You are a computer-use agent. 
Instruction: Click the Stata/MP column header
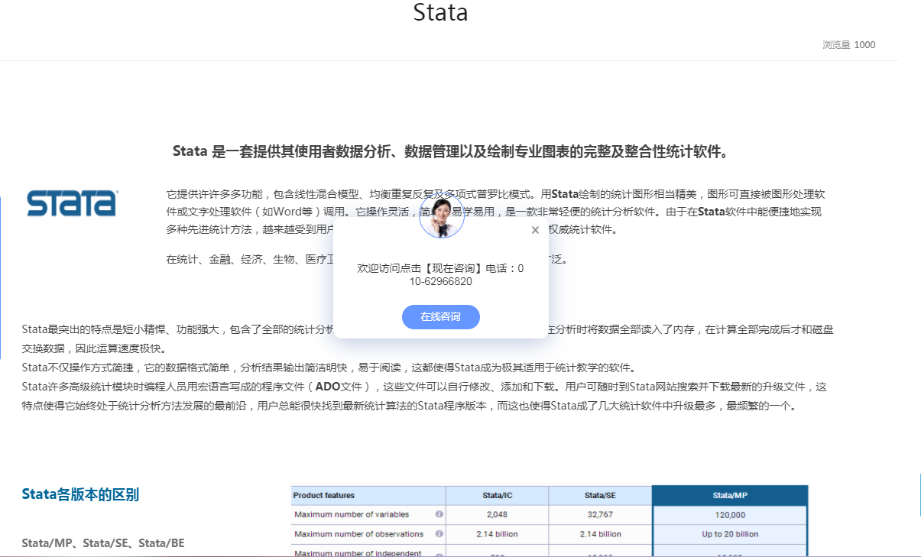[x=730, y=495]
